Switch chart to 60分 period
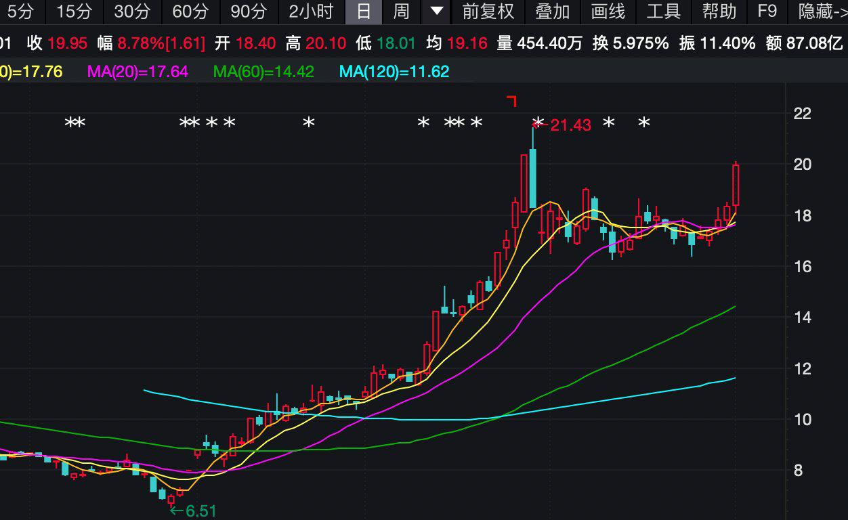Image resolution: width=848 pixels, height=520 pixels. click(x=190, y=12)
